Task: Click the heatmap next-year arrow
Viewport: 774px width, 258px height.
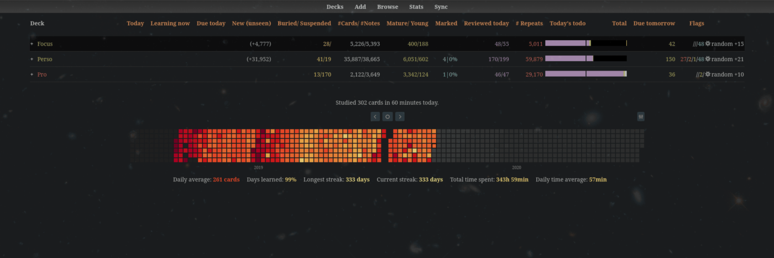Action: (x=400, y=116)
